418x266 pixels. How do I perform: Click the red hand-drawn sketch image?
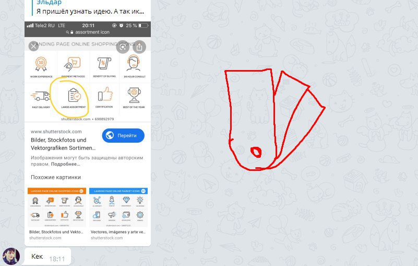pyautogui.click(x=274, y=119)
